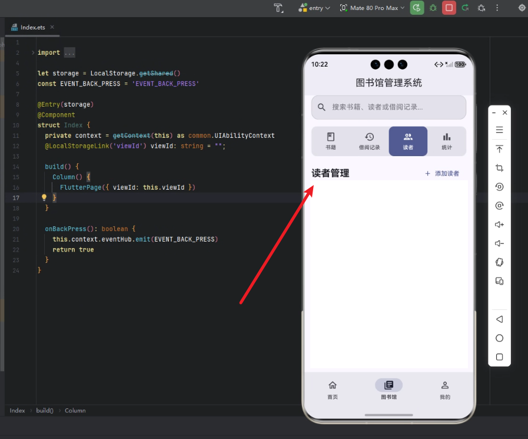Click Column in the breadcrumb bar

(75, 410)
